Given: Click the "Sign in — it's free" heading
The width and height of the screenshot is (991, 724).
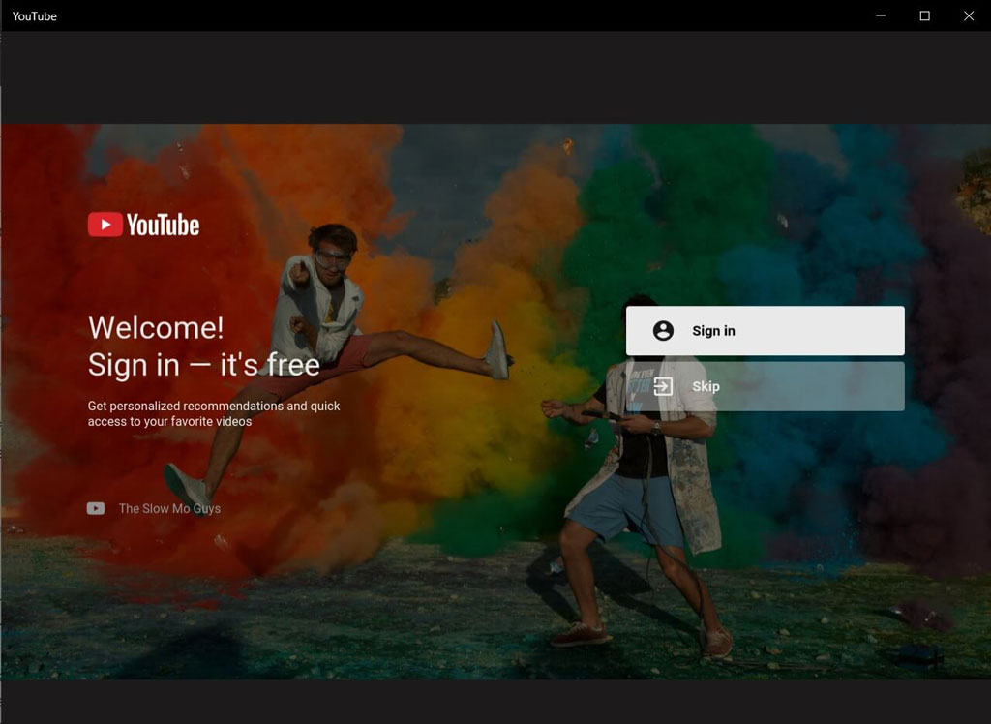Looking at the screenshot, I should [203, 365].
